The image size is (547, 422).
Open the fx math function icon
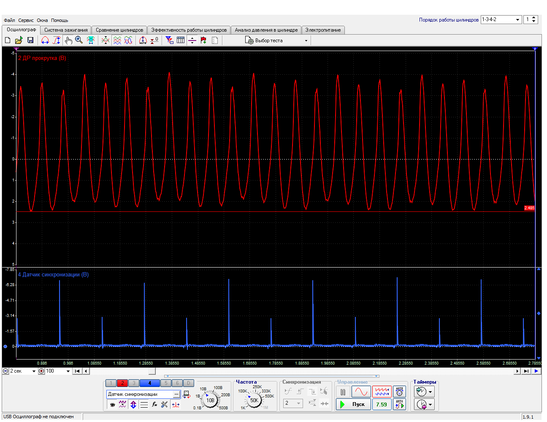(x=154, y=404)
